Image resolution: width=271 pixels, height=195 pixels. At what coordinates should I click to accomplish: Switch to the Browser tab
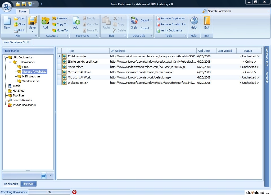click(x=29, y=184)
